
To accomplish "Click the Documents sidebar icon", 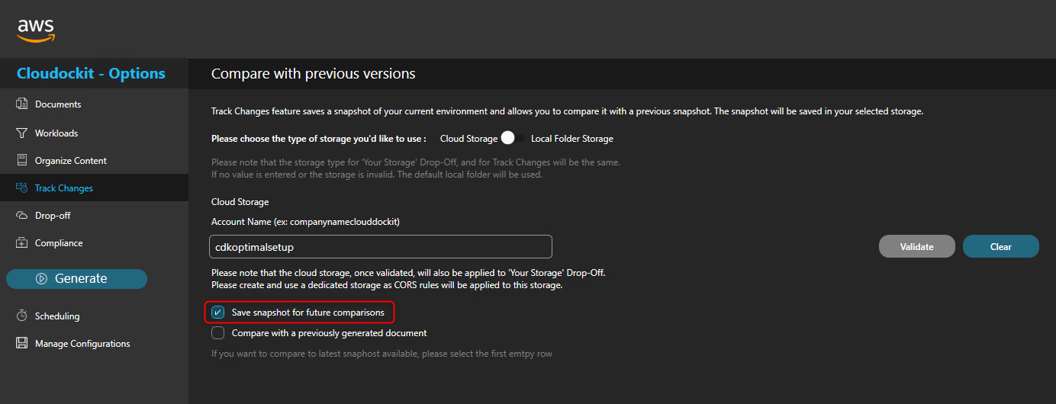I will pyautogui.click(x=21, y=104).
